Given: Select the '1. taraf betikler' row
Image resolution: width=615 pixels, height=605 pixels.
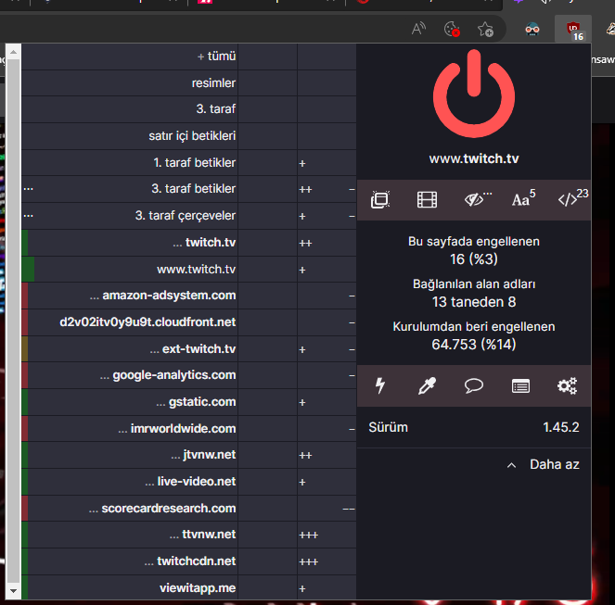Looking at the screenshot, I should click(130, 163).
